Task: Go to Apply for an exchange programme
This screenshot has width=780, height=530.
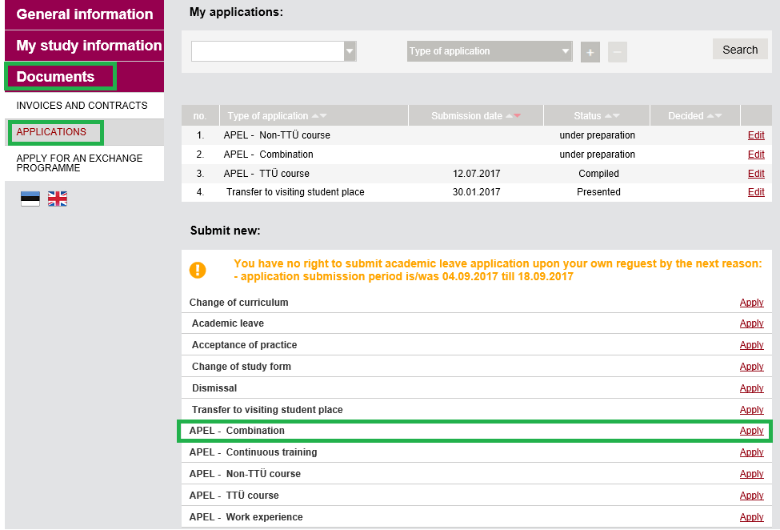Action: (79, 163)
